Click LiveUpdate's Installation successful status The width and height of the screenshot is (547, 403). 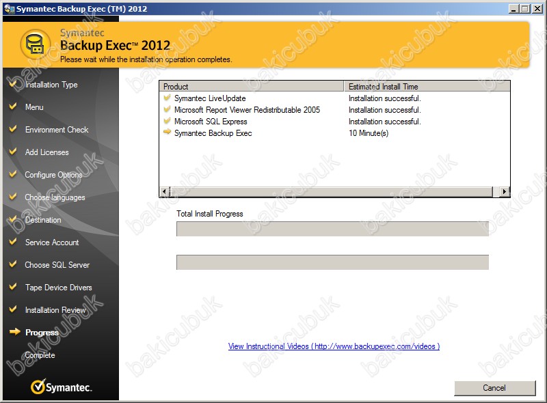[385, 98]
